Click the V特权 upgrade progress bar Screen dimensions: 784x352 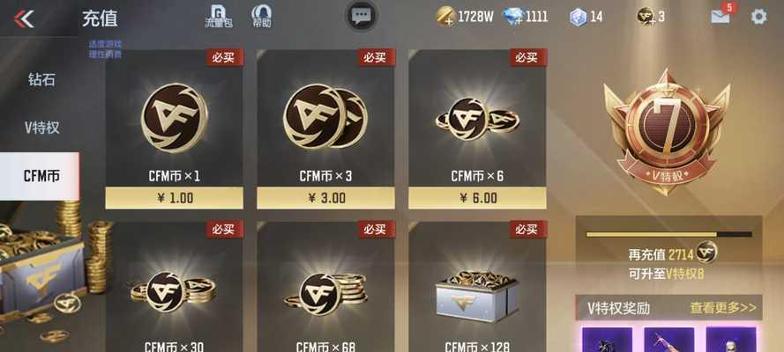669,234
